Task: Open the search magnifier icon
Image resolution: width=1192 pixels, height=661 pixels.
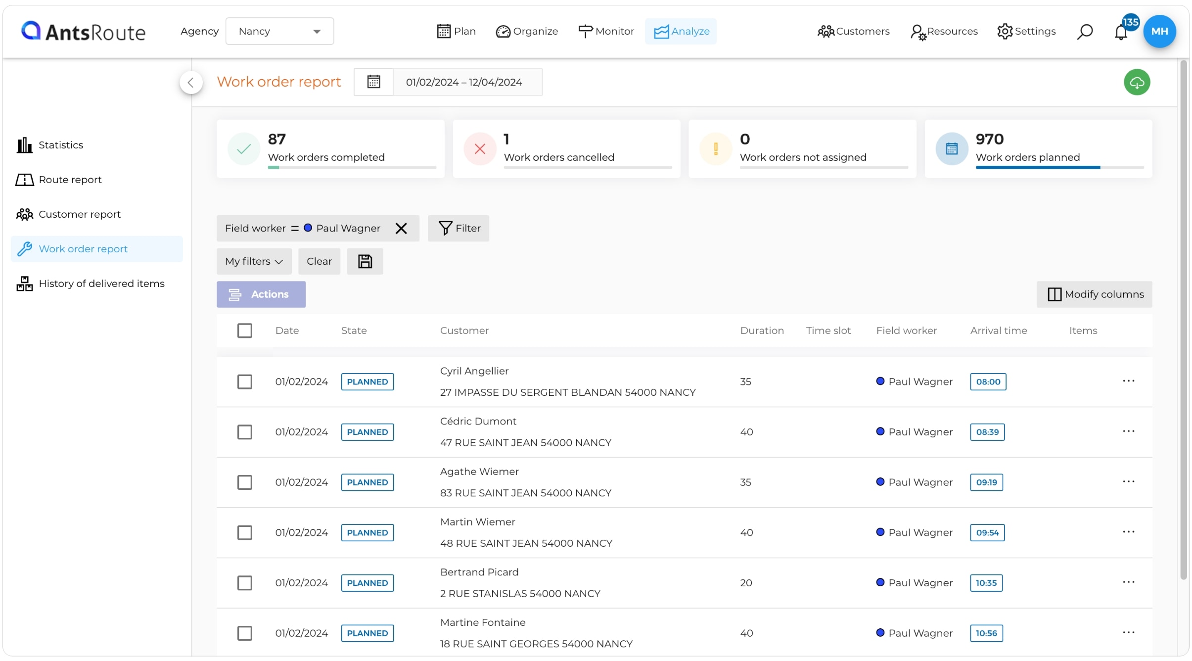Action: pyautogui.click(x=1084, y=32)
